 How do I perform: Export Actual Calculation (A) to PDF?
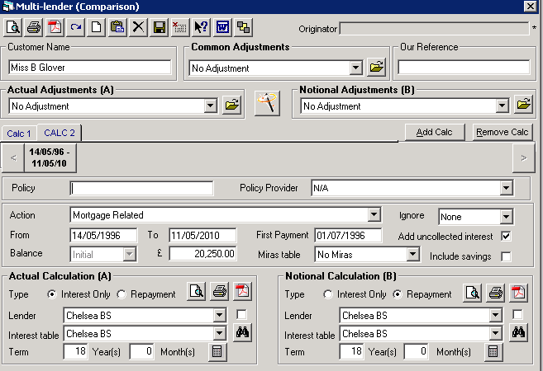pos(242,291)
